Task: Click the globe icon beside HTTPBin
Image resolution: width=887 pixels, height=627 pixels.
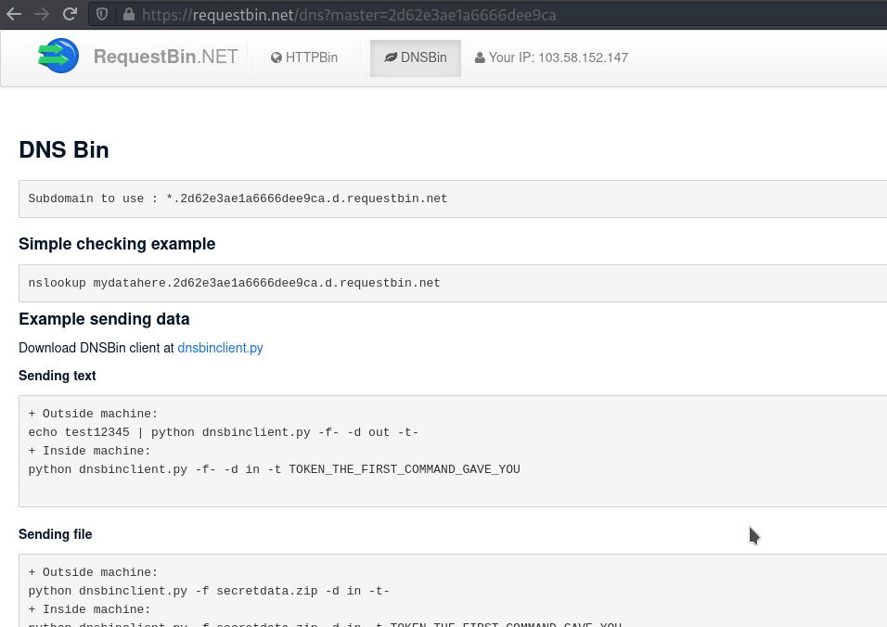Action: [x=276, y=58]
